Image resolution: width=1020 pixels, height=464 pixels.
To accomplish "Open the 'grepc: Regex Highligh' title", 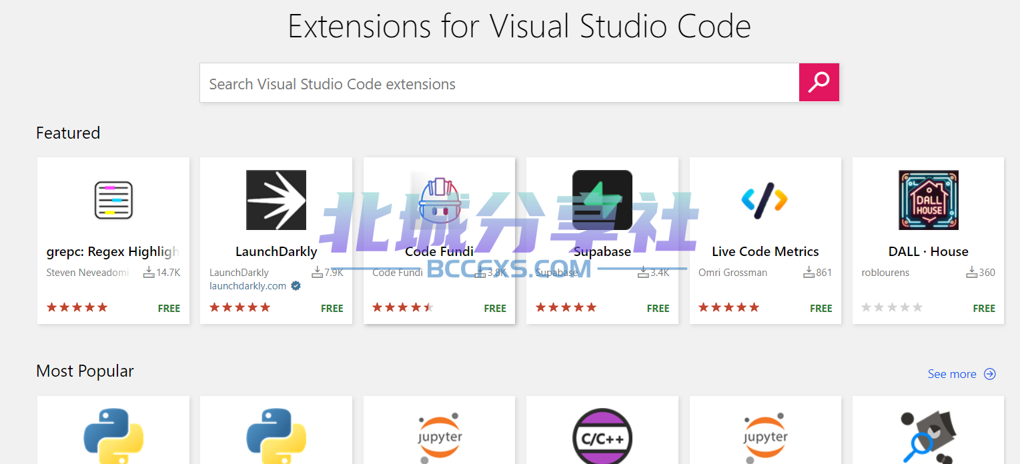I will click(113, 251).
